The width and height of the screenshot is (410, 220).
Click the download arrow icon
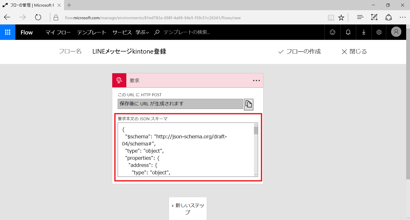[364, 32]
